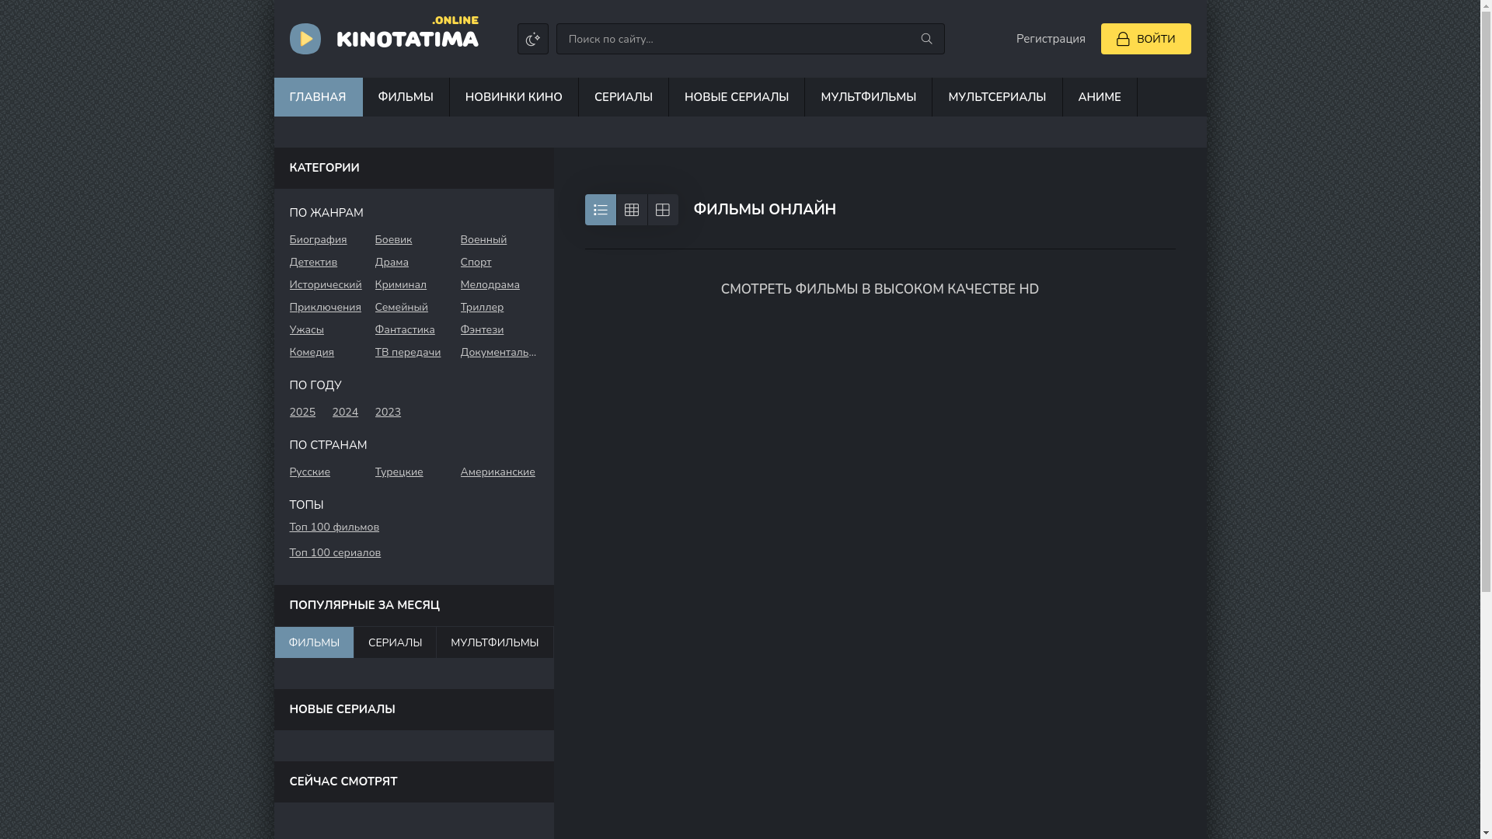The width and height of the screenshot is (1492, 839).
Task: Click the Kinotatima play logo icon
Action: [305, 39]
